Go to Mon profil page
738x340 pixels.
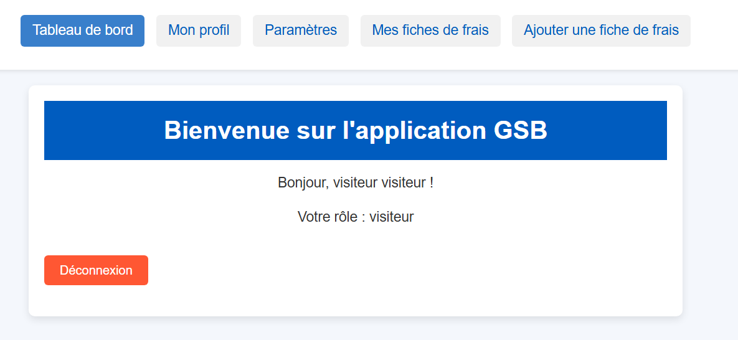point(199,31)
